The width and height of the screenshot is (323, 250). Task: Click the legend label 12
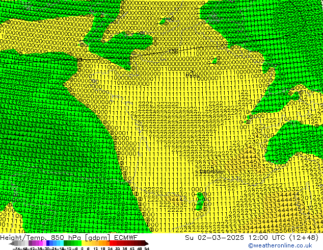click(96, 248)
